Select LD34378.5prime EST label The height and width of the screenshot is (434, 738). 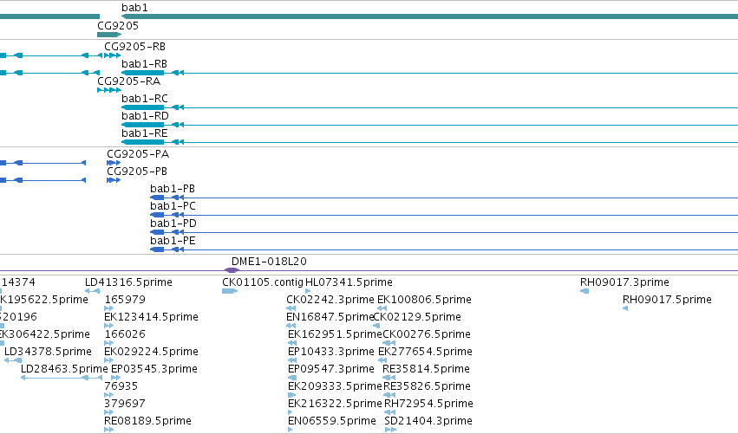tap(48, 353)
